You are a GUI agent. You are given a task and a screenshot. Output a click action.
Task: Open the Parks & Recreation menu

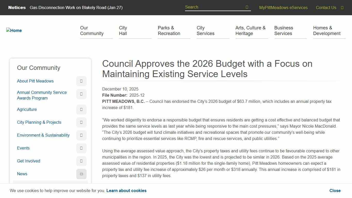click(x=169, y=30)
